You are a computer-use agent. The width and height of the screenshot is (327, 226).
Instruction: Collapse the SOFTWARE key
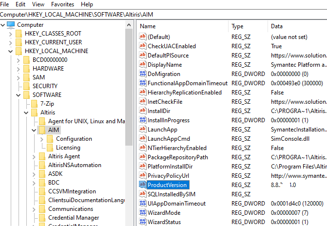pos(19,95)
